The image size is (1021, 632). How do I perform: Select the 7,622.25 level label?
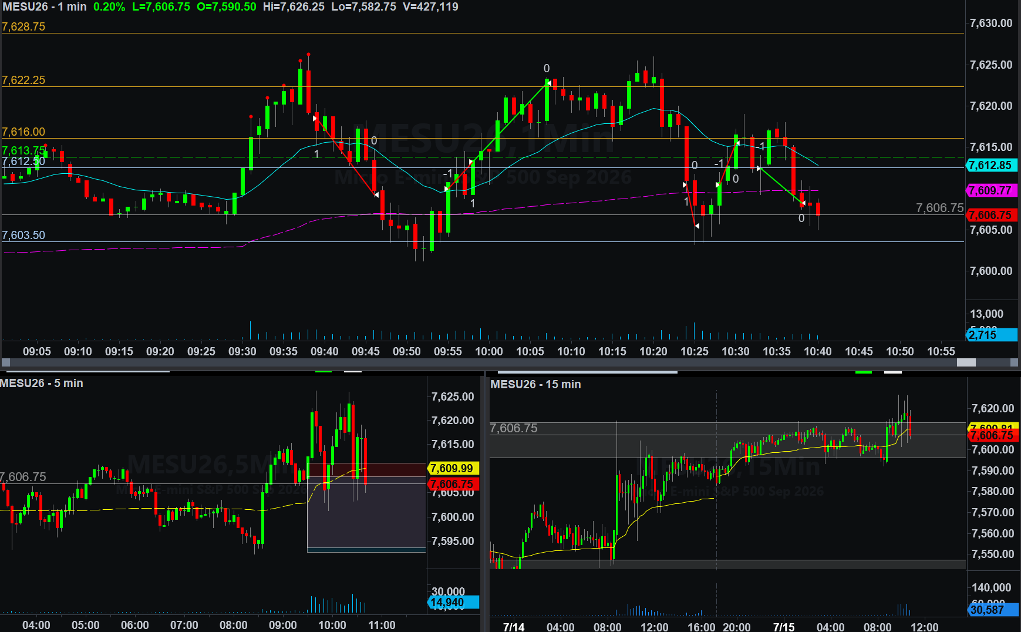point(23,80)
